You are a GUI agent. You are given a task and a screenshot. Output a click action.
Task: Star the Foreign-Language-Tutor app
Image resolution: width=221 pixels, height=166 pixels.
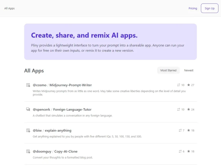pyautogui.click(x=189, y=109)
